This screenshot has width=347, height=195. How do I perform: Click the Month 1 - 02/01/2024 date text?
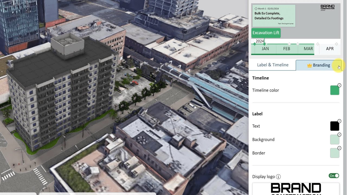(268, 9)
